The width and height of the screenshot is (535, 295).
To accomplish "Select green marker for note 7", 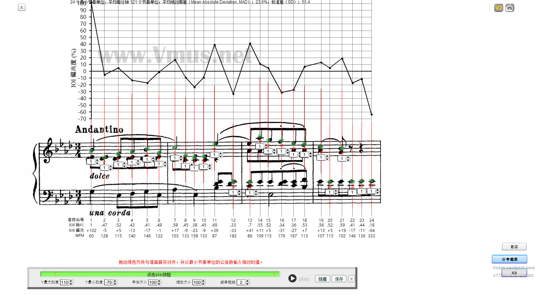I will tap(174, 147).
